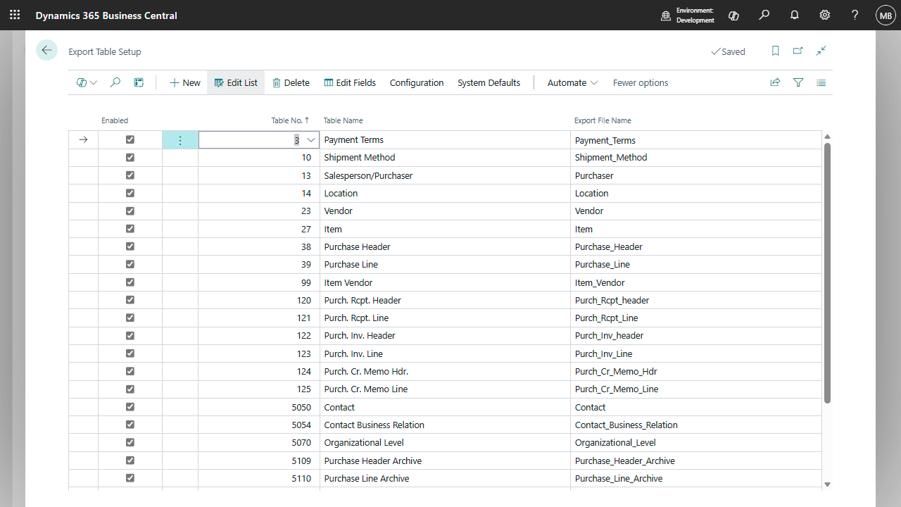Toggle Enabled checkbox for Location
901x507 pixels.
[x=130, y=193]
